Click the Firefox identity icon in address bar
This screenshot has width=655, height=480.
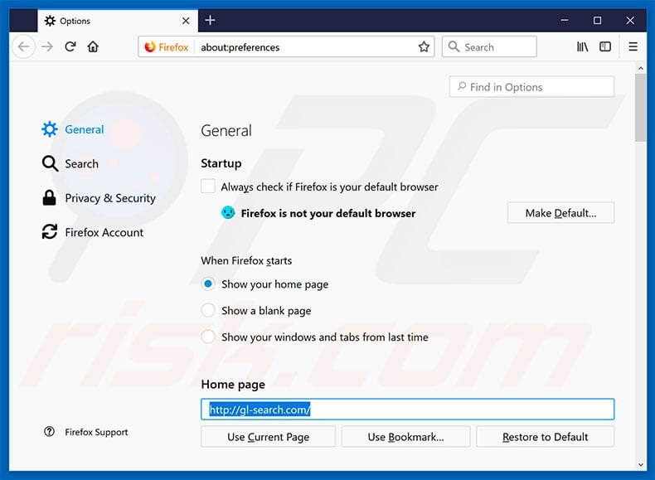[x=150, y=47]
